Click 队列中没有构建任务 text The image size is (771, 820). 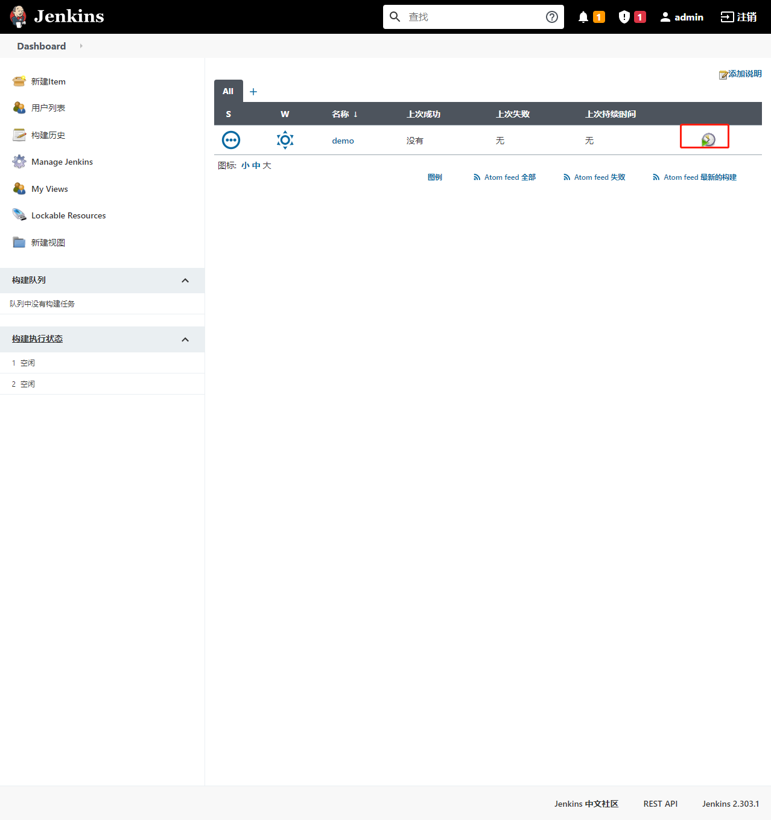[42, 304]
